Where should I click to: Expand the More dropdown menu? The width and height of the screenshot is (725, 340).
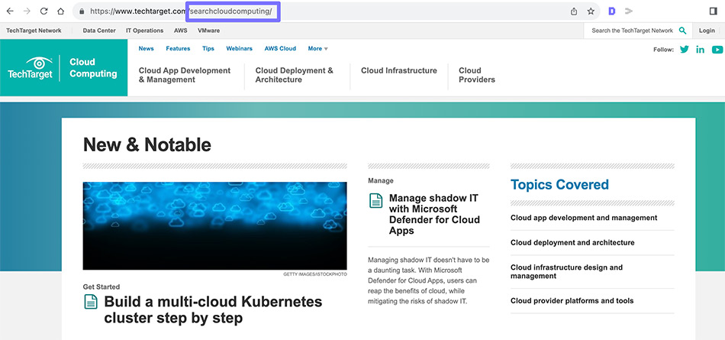tap(317, 49)
